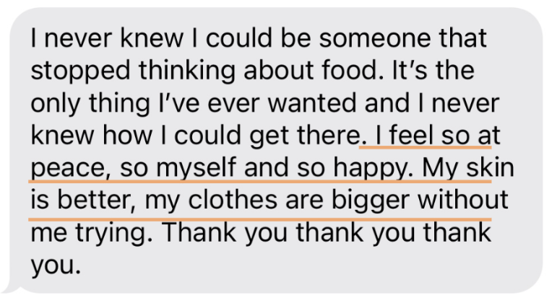Click the word 'someone' in first line
The image size is (552, 303).
[375, 38]
